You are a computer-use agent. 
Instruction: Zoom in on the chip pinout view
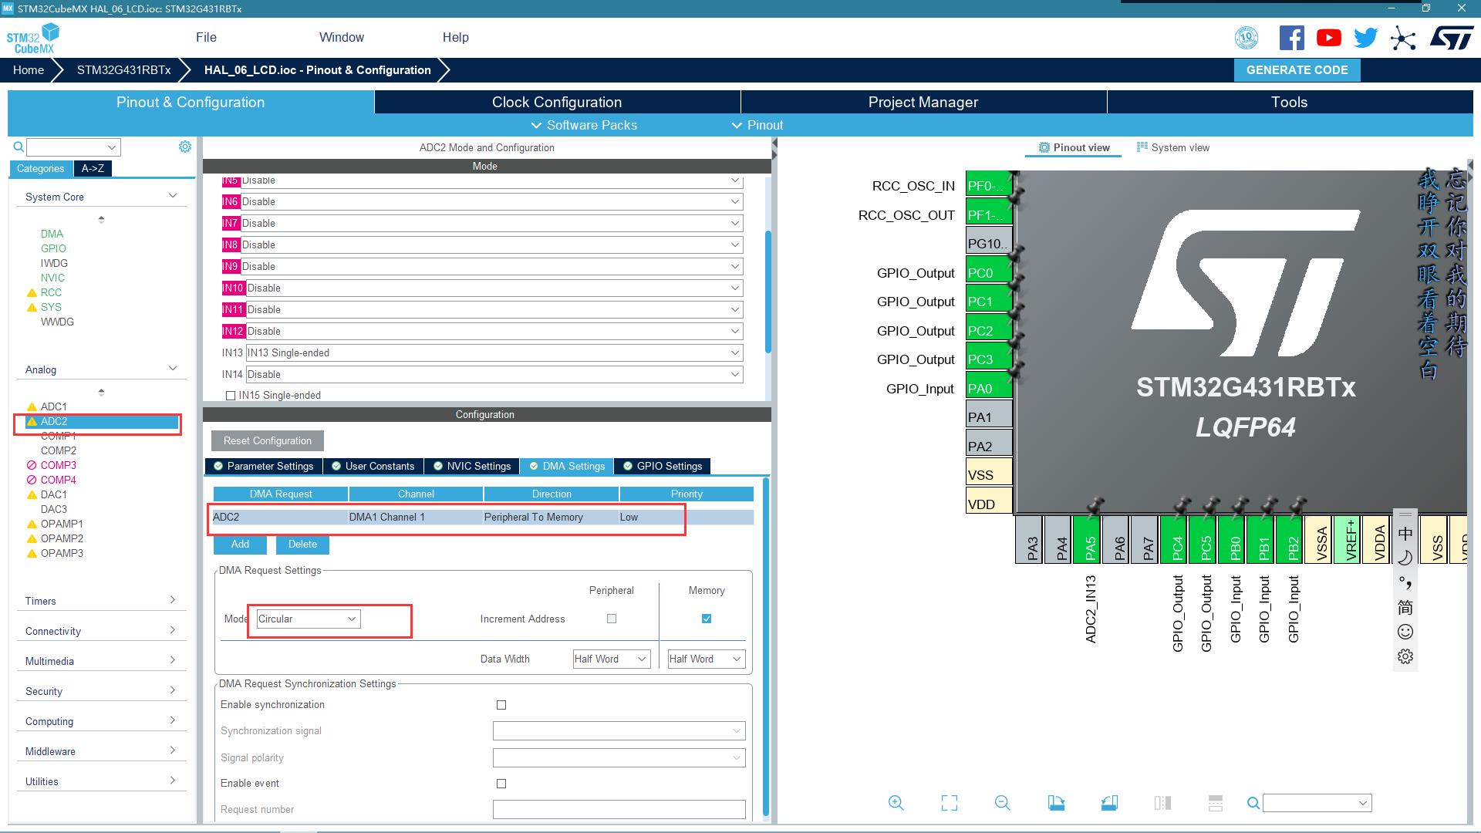(x=896, y=803)
